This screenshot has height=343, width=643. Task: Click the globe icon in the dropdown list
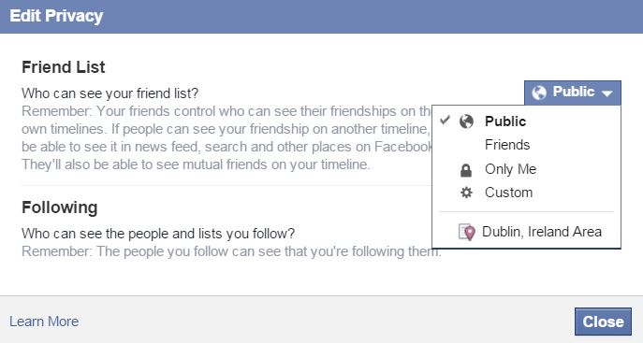(x=466, y=121)
